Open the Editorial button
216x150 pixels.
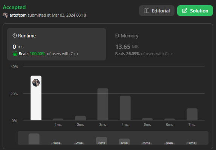[x=157, y=11]
